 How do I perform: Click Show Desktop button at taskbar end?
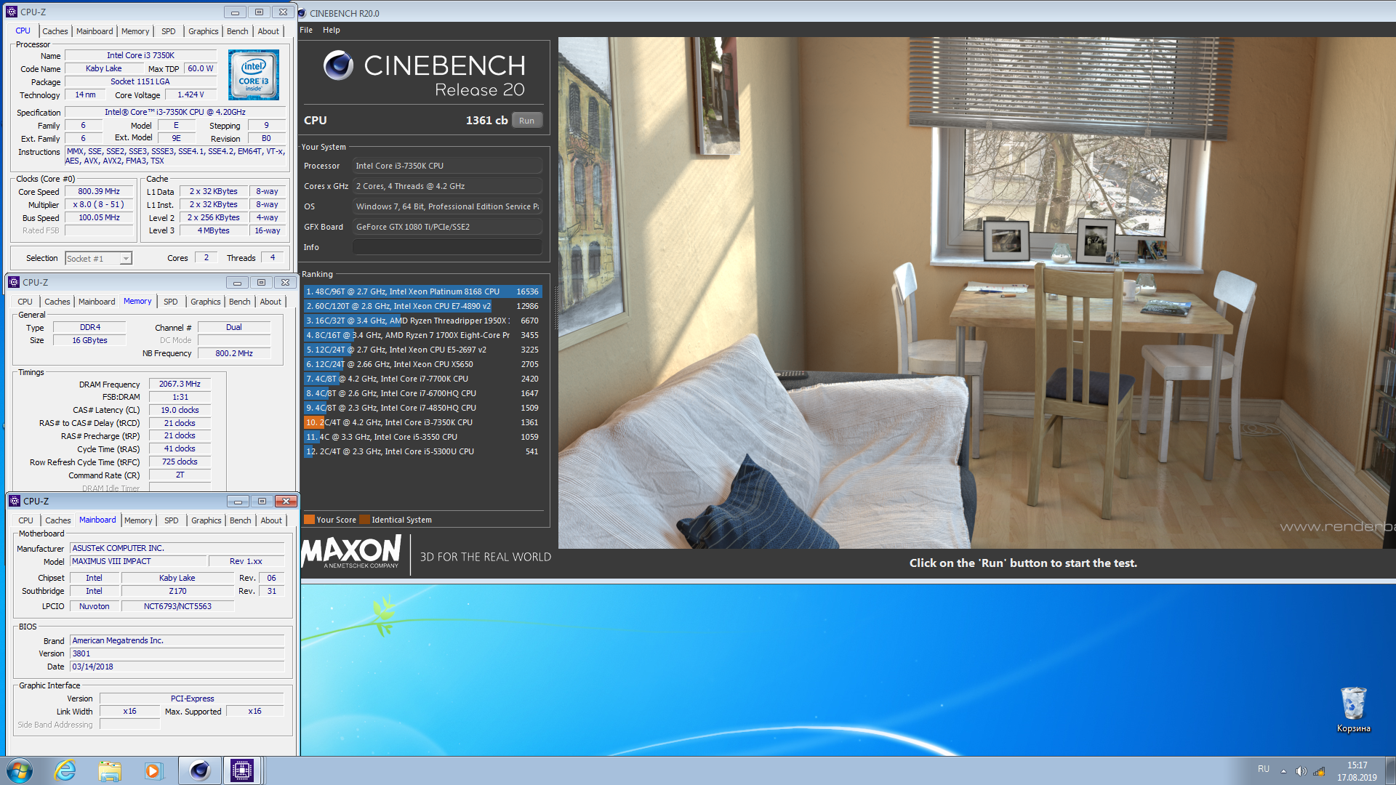pos(1390,771)
